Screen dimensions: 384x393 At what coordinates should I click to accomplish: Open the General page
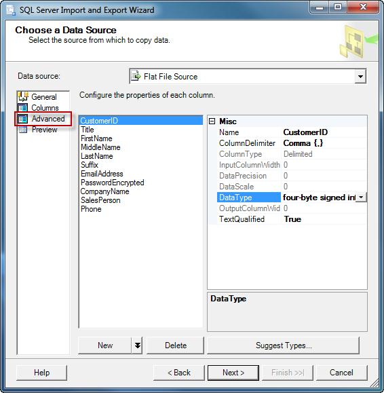pos(44,97)
